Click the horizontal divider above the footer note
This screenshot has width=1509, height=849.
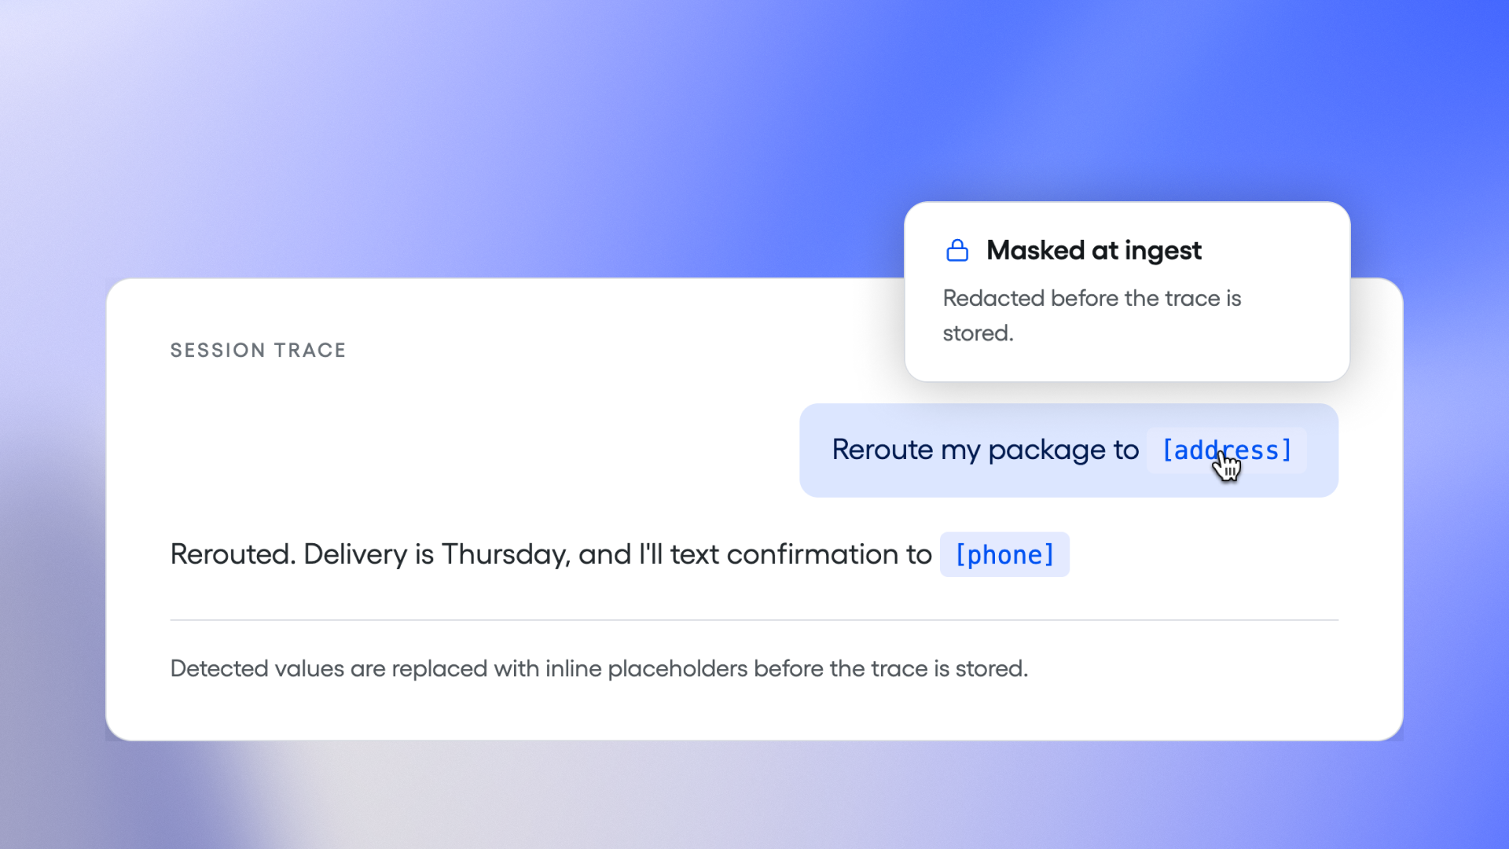coord(754,620)
